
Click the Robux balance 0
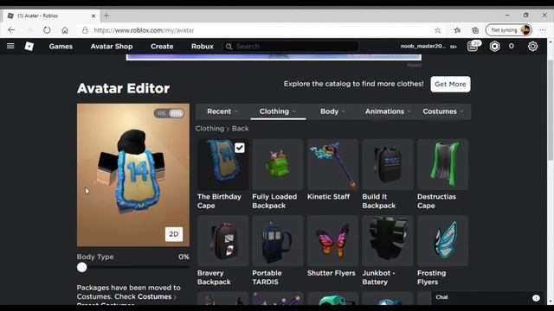511,46
